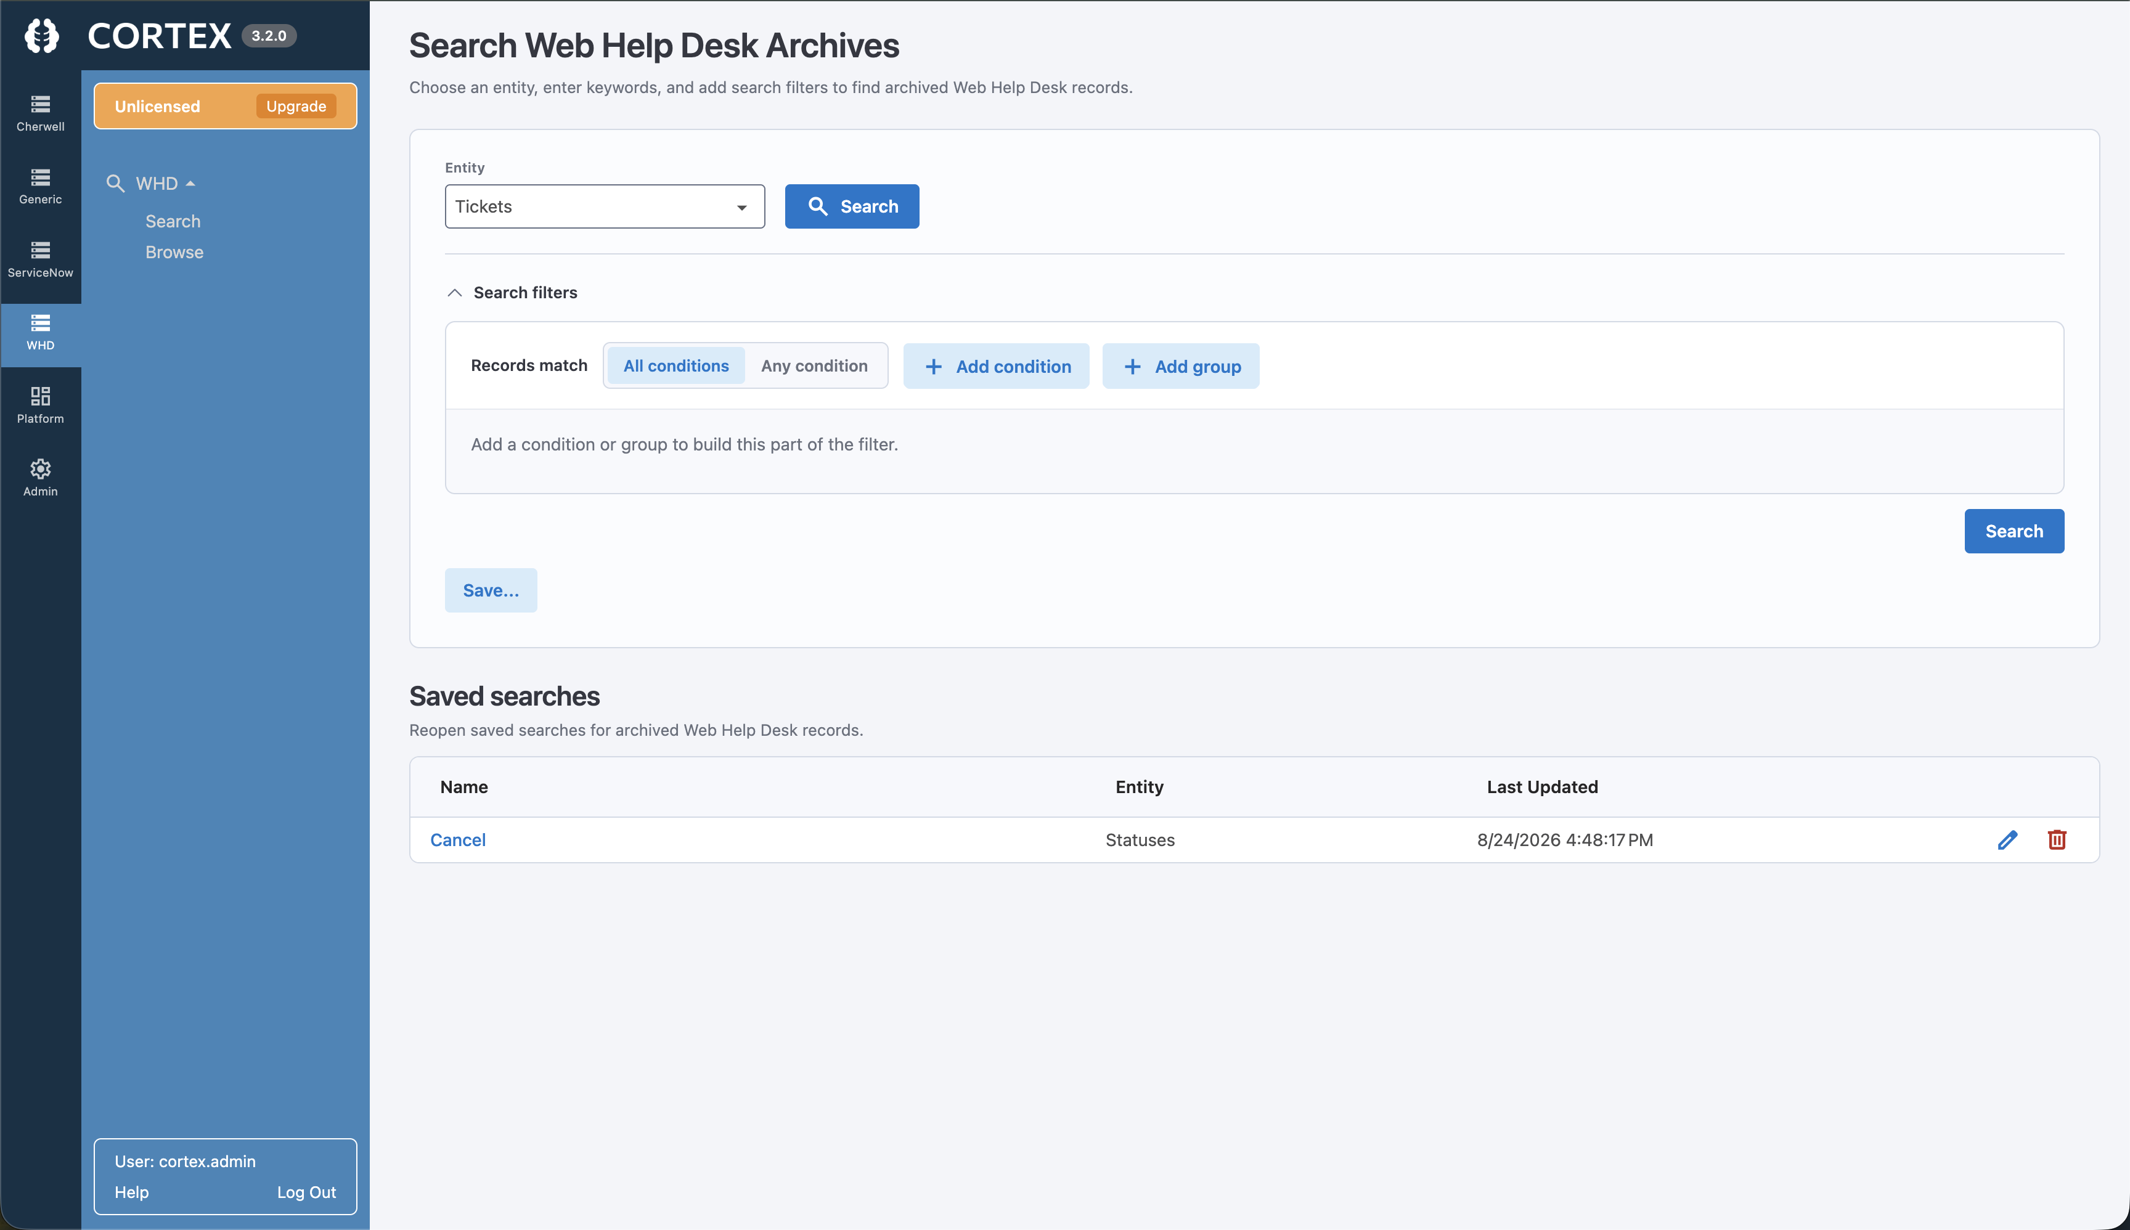Open Search under the WHD menu
Screen dimensions: 2130x1230
click(173, 221)
